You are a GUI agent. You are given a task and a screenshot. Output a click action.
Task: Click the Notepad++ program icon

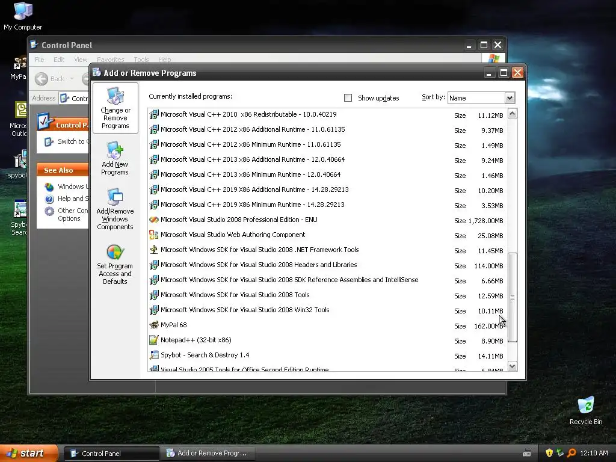tap(154, 340)
